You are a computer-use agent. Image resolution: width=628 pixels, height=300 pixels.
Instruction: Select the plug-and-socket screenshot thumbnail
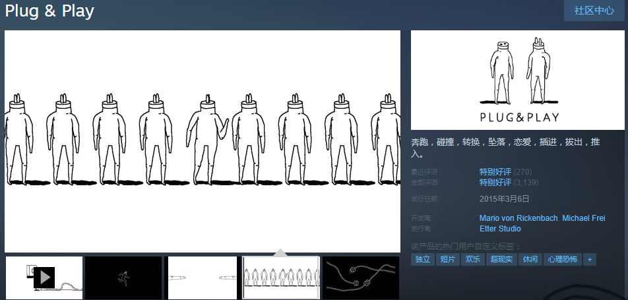click(203, 277)
